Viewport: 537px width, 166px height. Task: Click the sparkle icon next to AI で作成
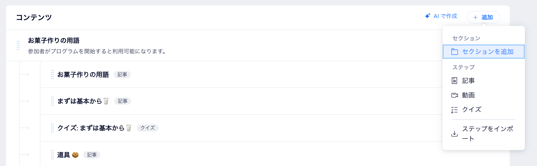point(427,16)
